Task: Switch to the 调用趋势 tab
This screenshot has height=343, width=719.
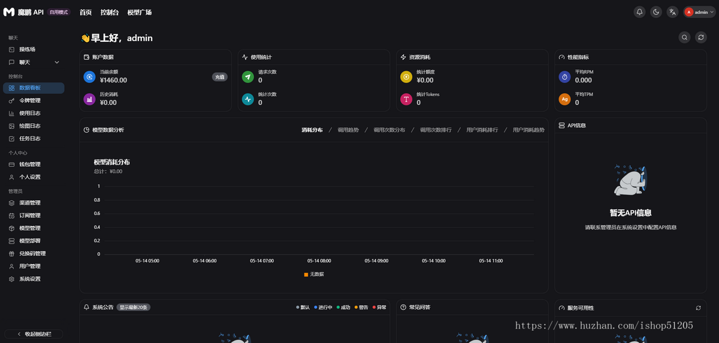Action: [x=348, y=130]
